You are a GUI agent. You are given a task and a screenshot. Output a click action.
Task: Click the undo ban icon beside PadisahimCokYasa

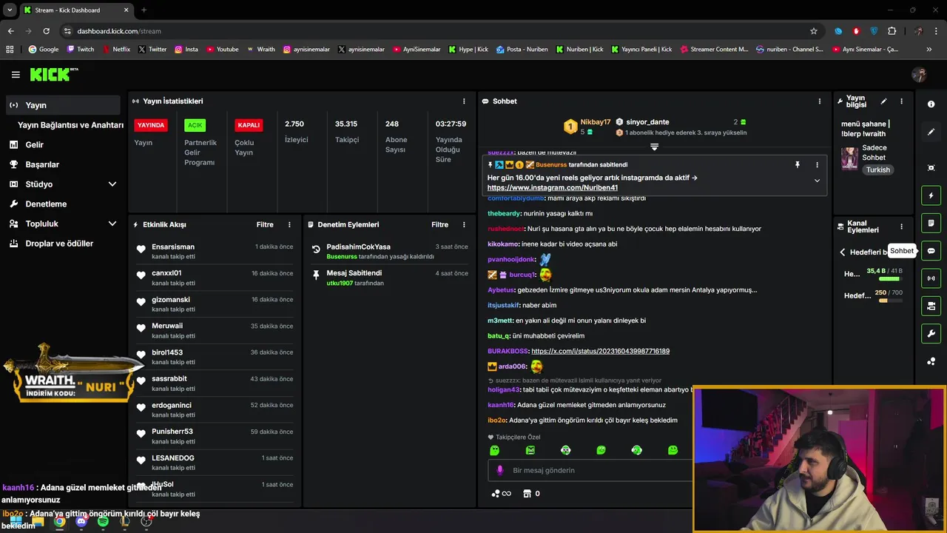316,249
